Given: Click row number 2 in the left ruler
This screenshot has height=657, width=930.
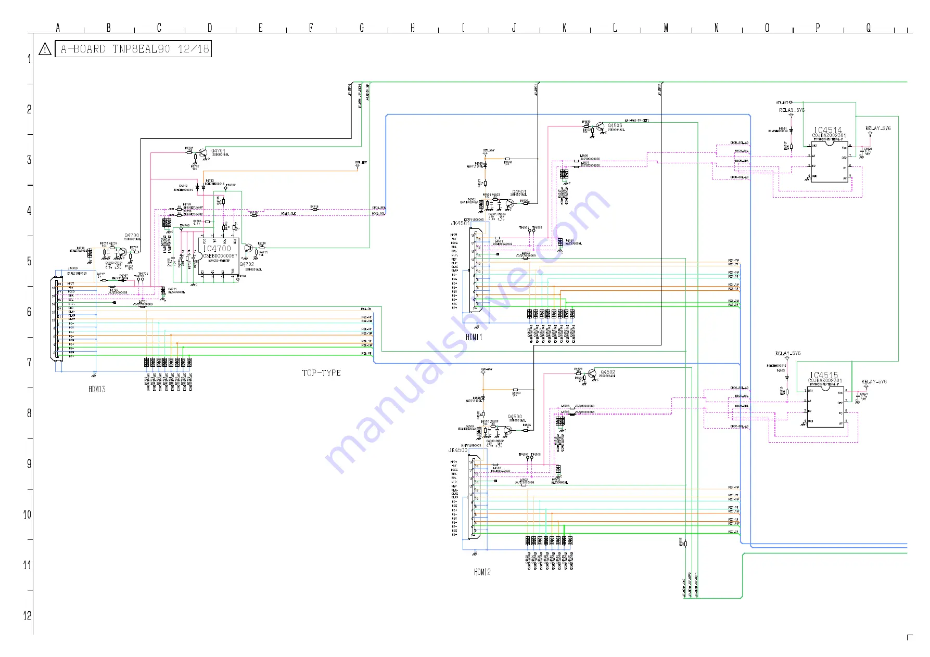Looking at the screenshot, I should [x=29, y=109].
